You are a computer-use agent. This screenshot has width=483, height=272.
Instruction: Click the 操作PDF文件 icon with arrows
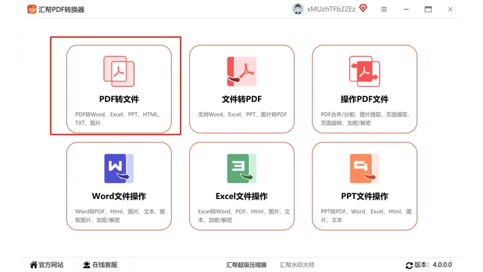(364, 72)
